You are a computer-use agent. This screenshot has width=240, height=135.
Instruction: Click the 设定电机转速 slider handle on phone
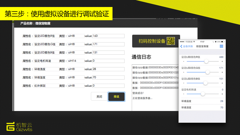[203, 94]
